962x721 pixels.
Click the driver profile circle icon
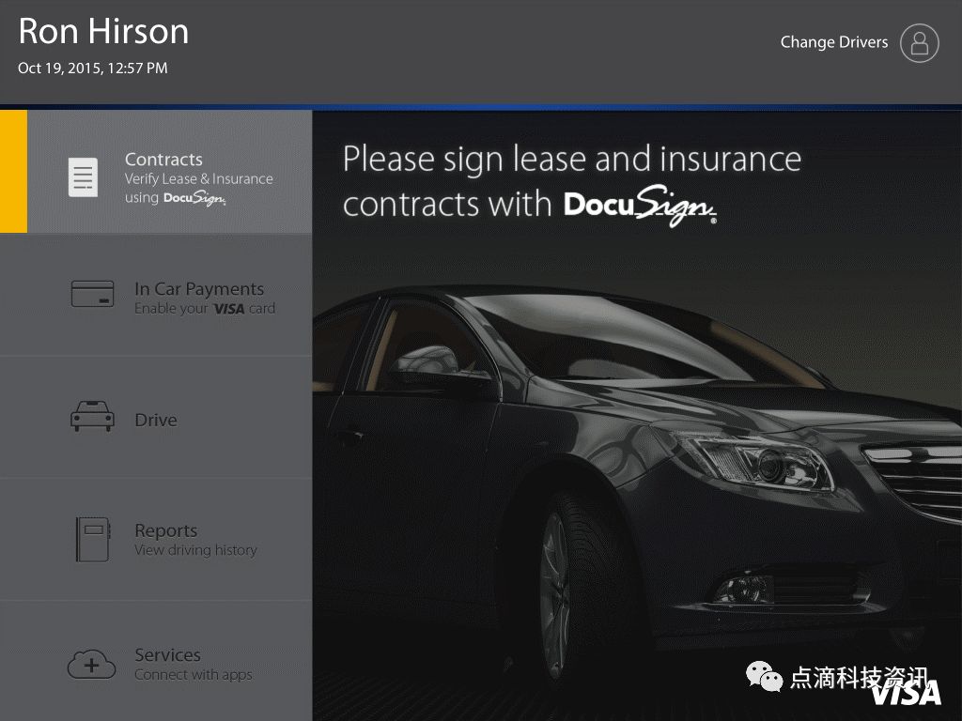point(919,43)
